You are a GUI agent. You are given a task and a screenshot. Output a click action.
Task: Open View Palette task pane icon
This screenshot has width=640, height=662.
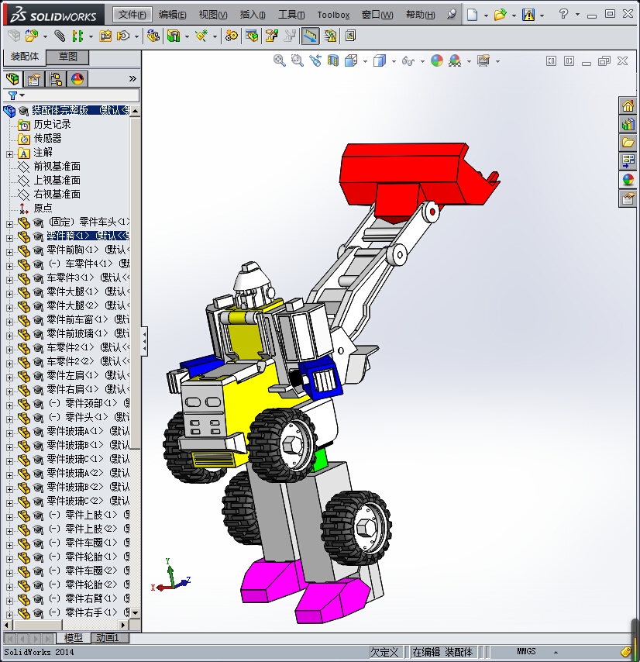click(628, 161)
